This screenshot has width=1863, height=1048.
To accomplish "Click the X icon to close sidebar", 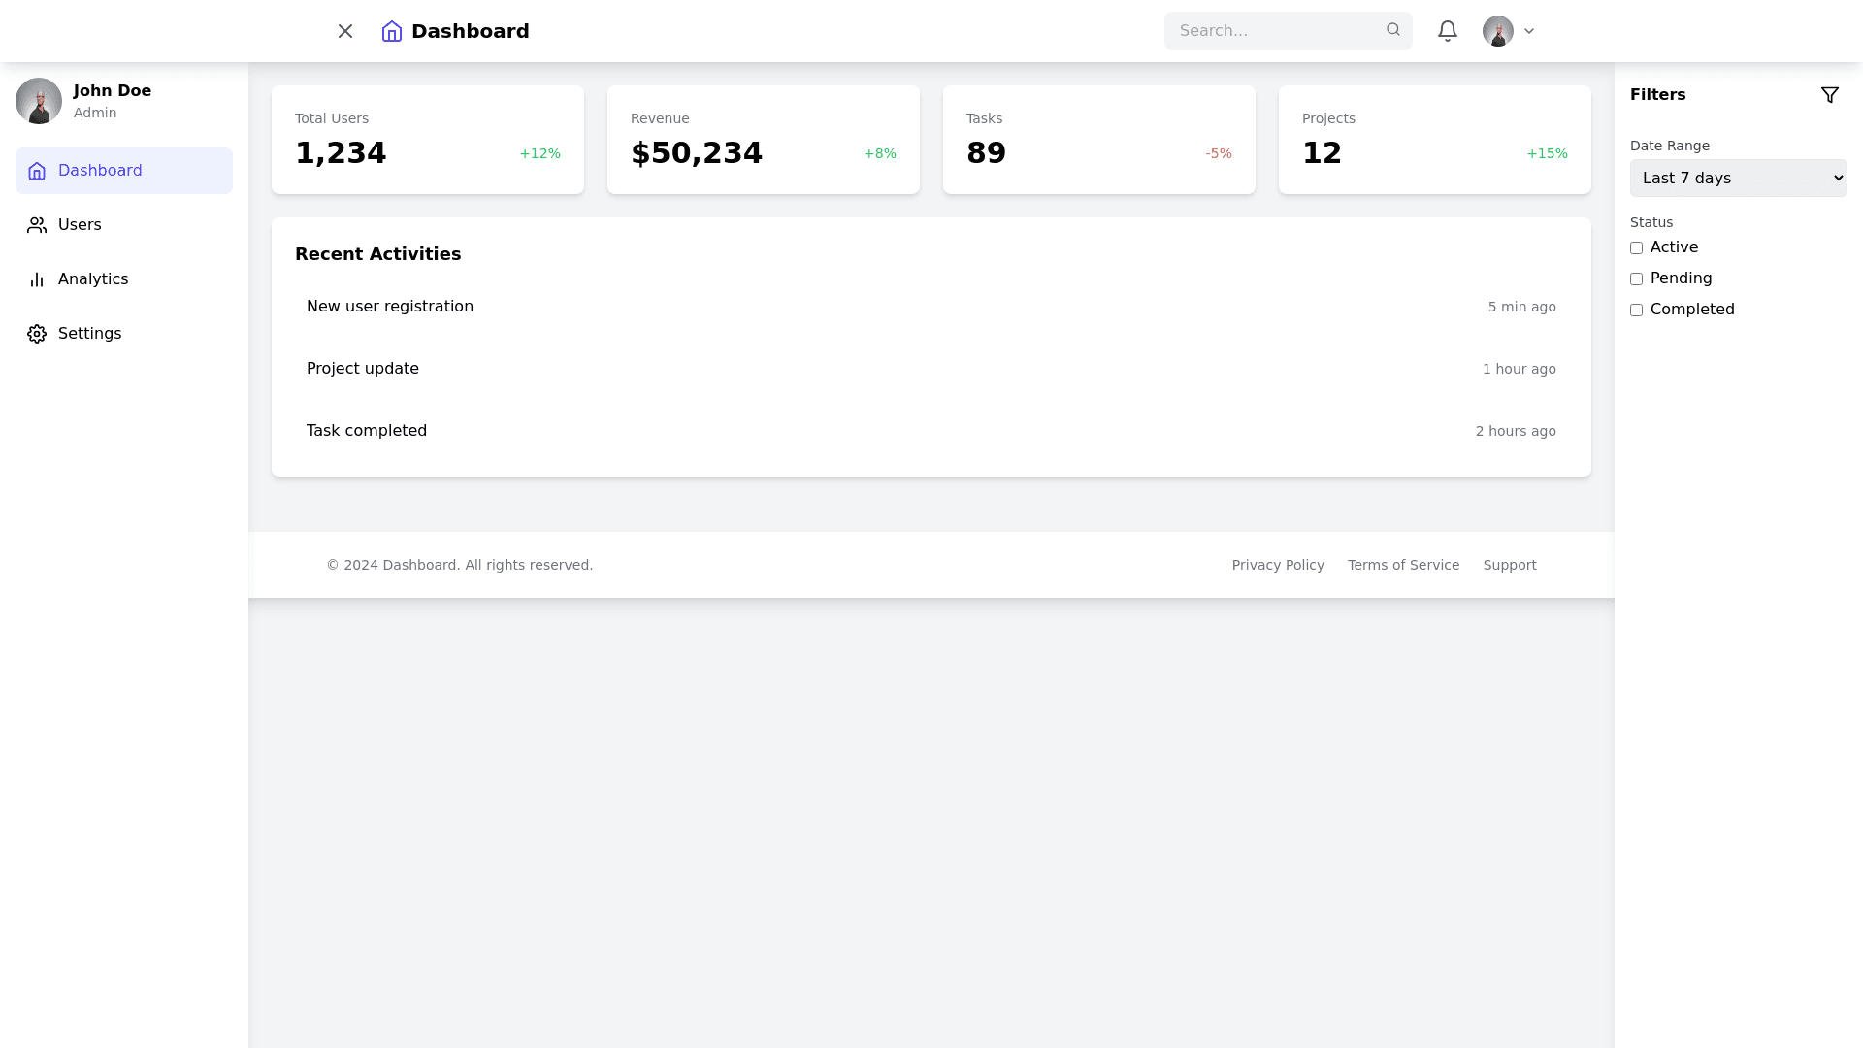I will tap(345, 31).
